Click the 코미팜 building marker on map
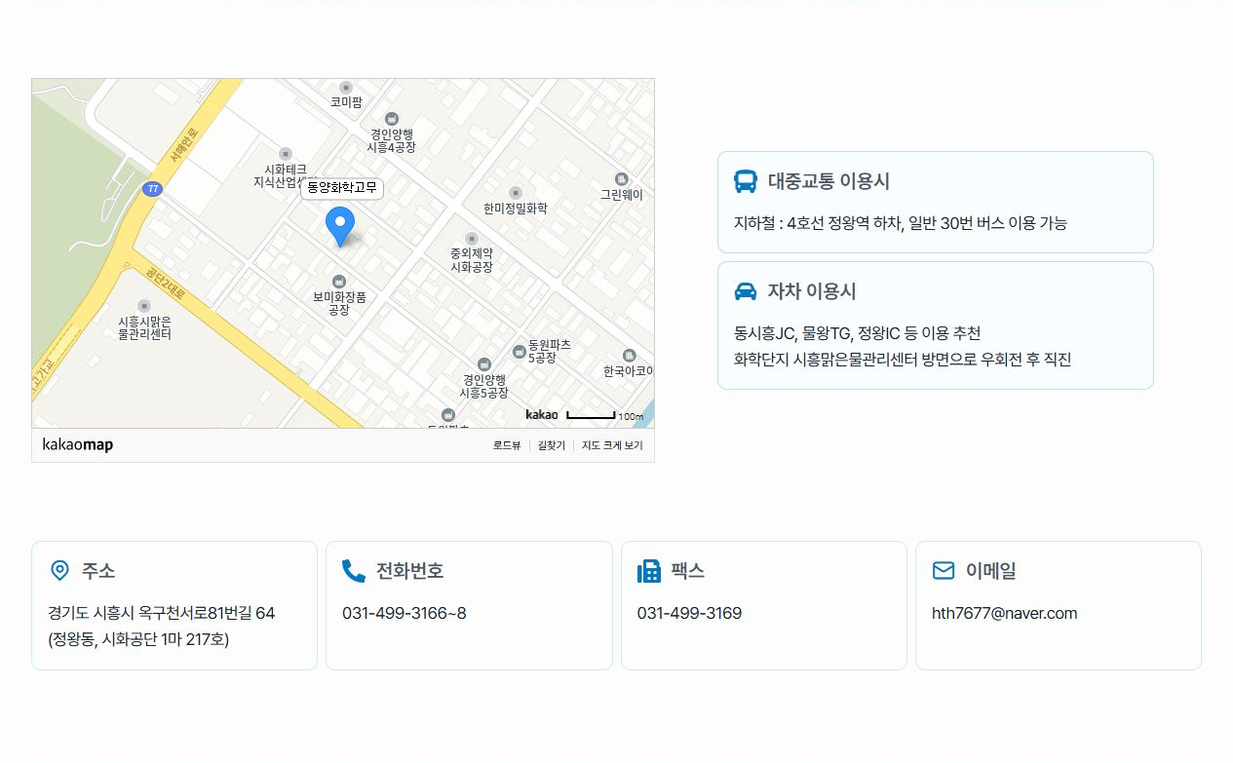 (345, 88)
